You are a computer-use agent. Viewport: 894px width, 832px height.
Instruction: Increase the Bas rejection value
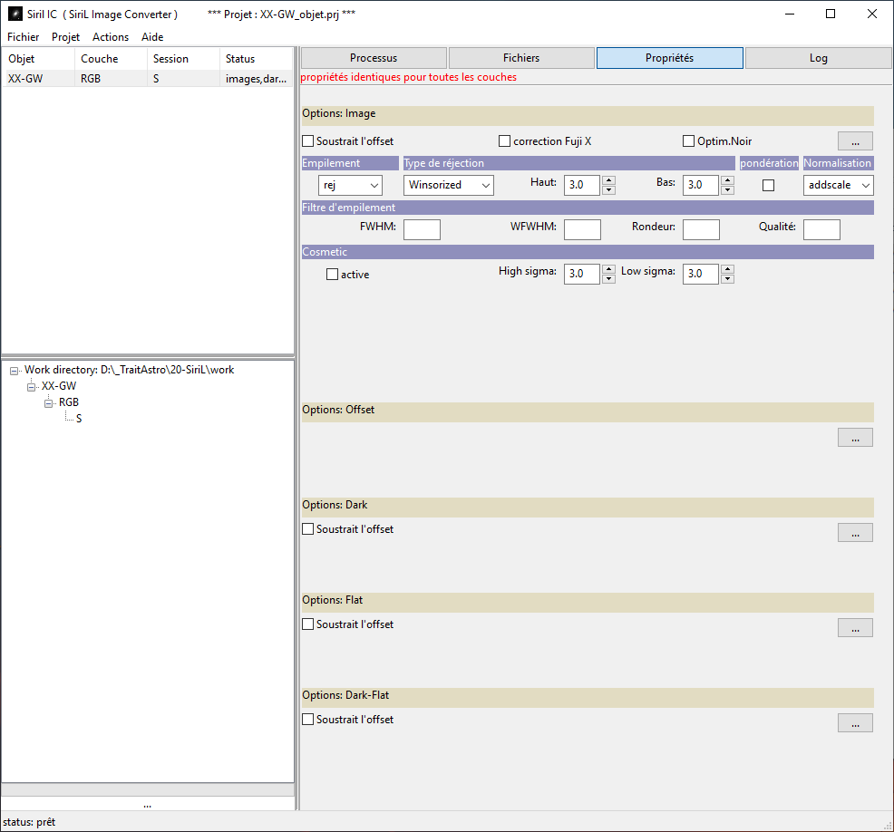pos(727,180)
